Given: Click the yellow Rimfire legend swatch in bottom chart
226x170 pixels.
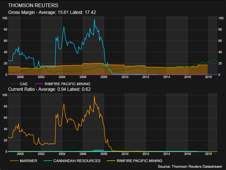Looking at the screenshot, I should [111, 161].
